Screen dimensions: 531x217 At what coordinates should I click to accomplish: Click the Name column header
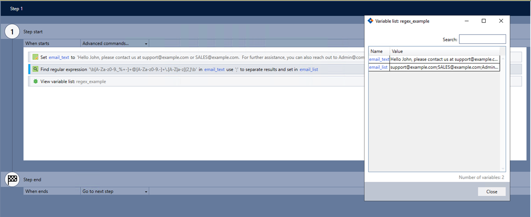(x=379, y=51)
